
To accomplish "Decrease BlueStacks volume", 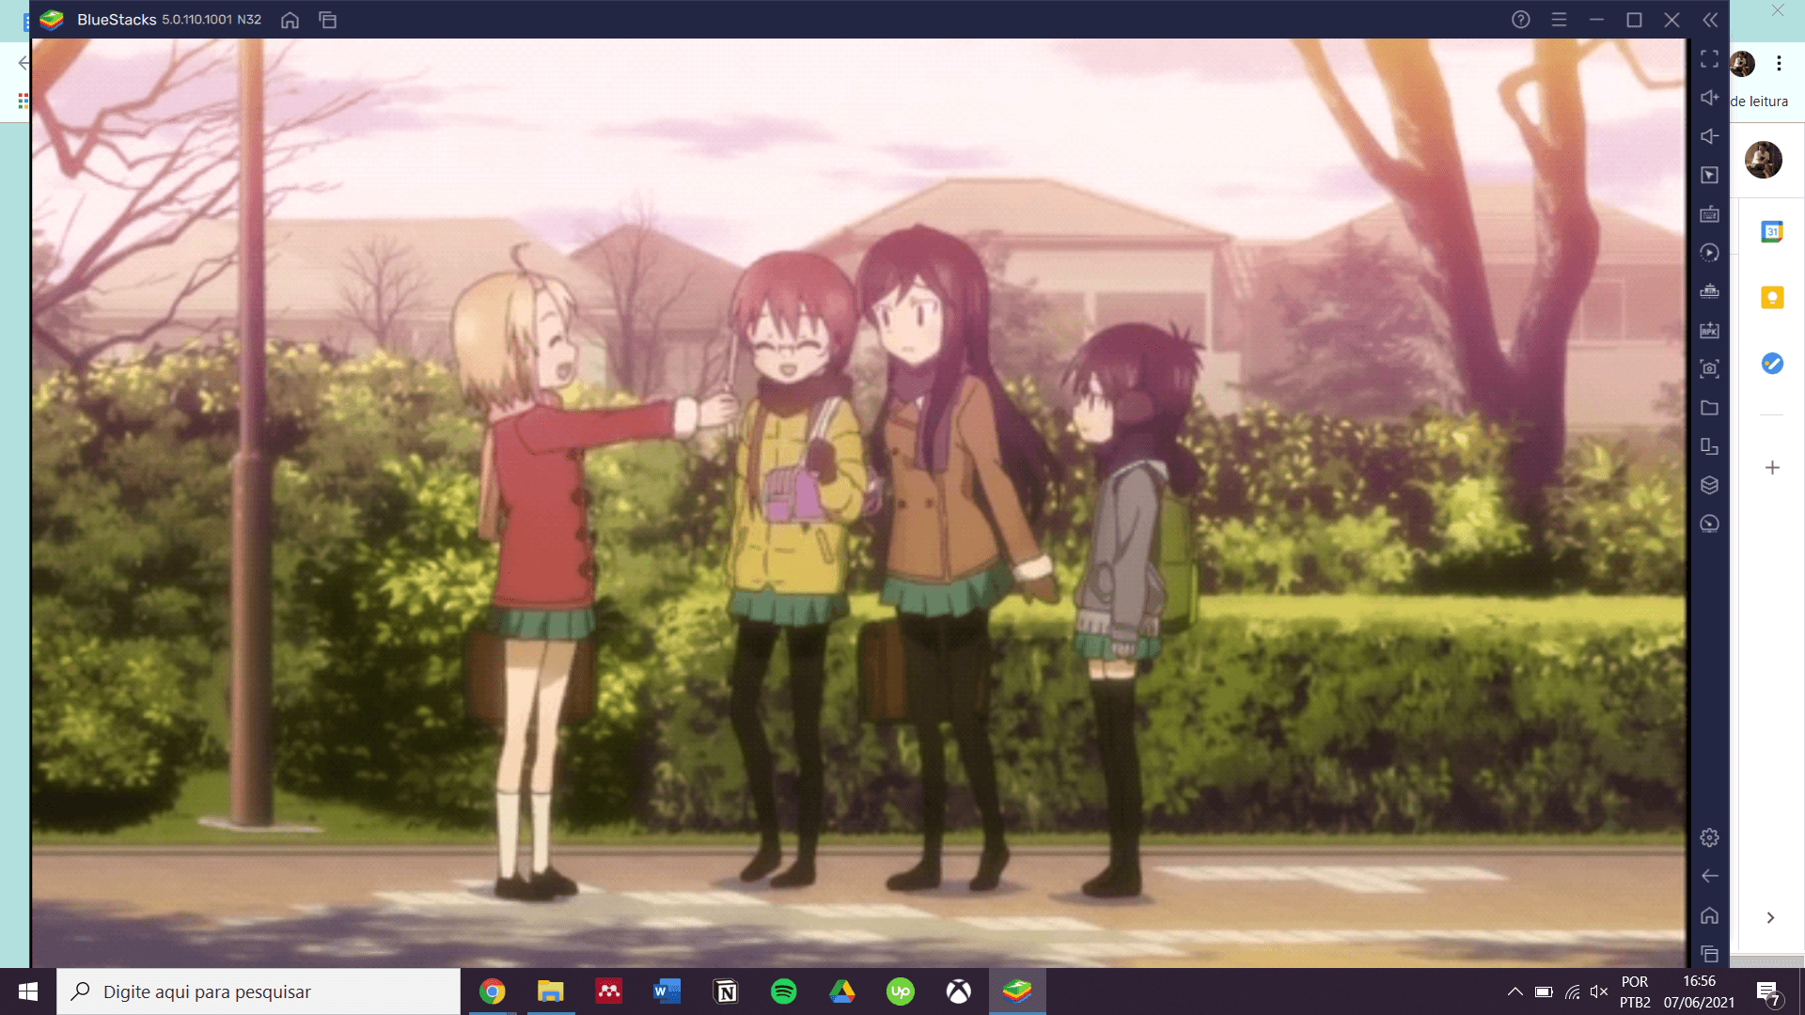I will coord(1710,136).
